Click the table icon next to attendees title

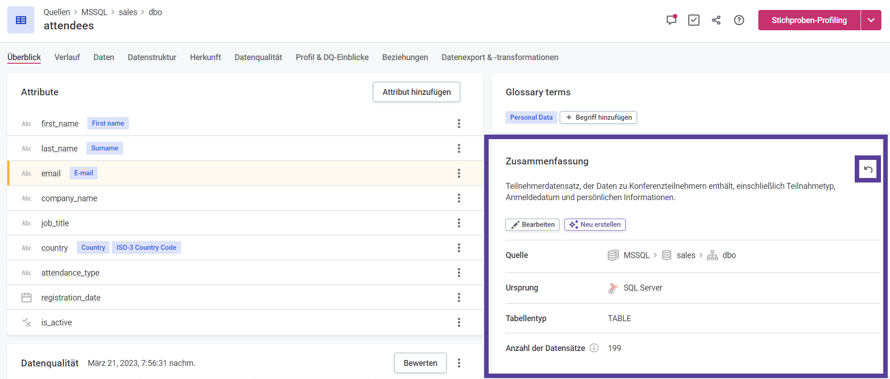[21, 20]
